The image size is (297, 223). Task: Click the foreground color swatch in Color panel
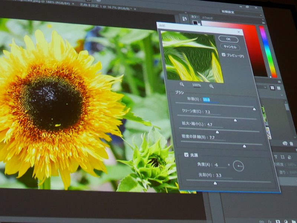[195, 23]
